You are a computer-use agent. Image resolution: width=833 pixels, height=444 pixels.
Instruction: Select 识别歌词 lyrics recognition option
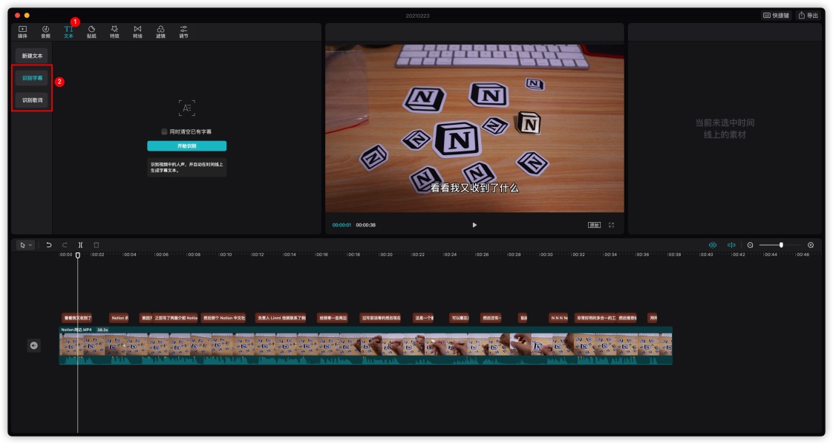tap(32, 99)
